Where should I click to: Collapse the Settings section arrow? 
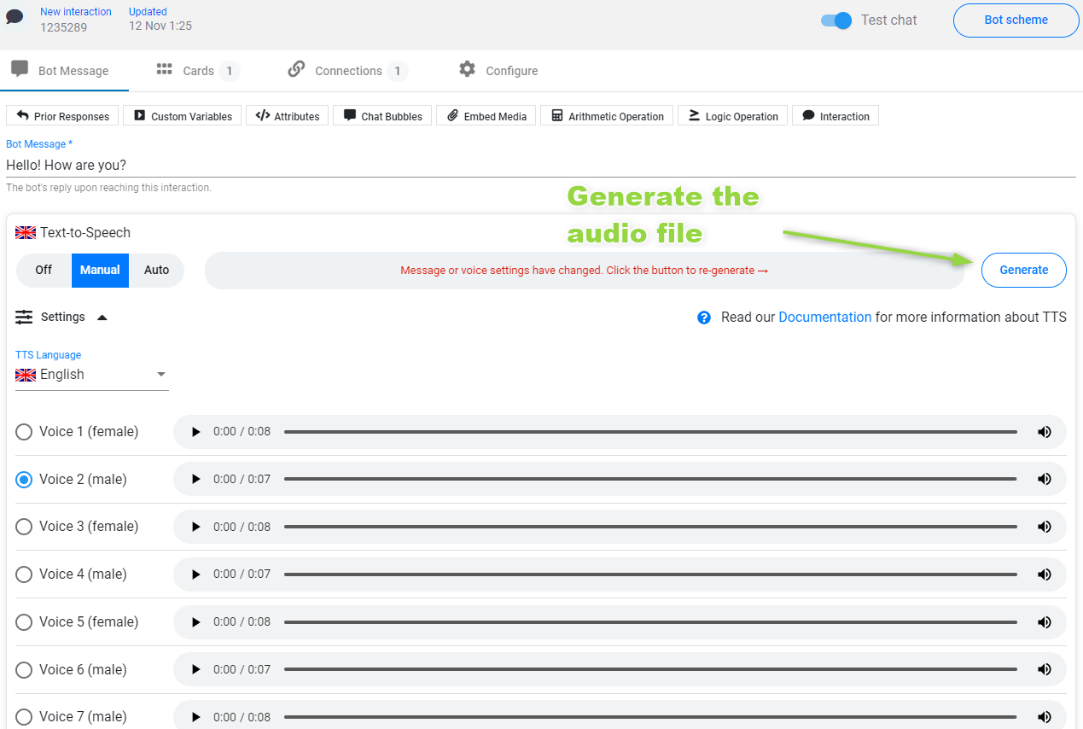point(102,318)
